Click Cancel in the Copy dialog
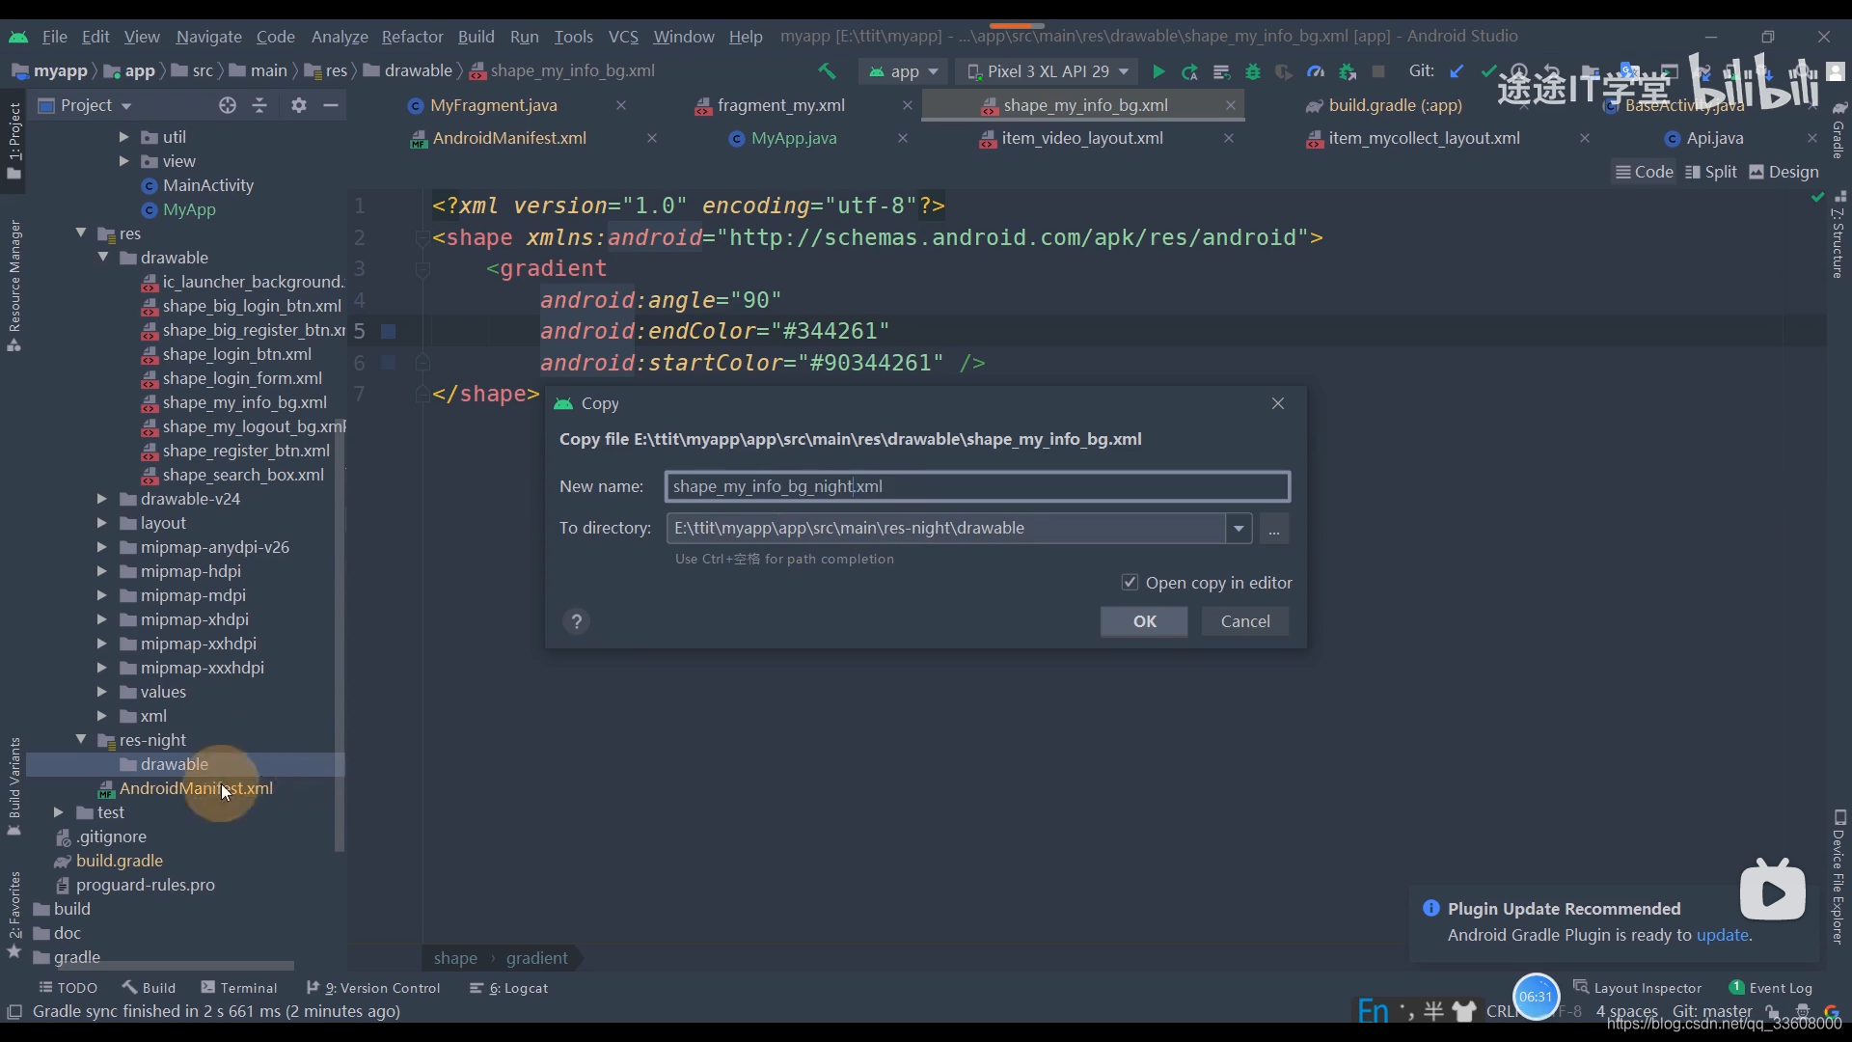Viewport: 1852px width, 1042px height. point(1245,621)
